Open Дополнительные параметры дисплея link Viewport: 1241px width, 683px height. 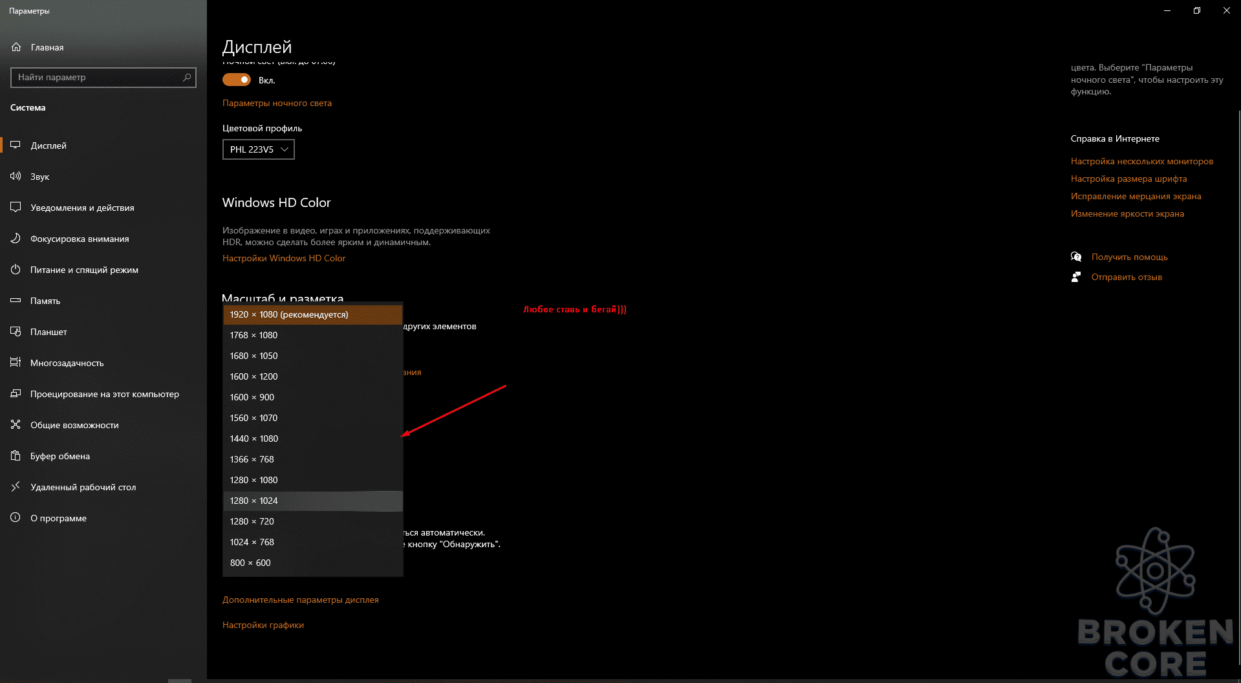301,600
